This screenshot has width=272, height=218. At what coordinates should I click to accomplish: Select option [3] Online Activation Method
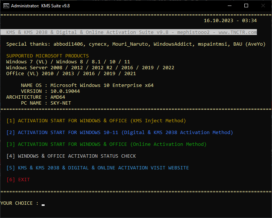pyautogui.click(x=107, y=144)
